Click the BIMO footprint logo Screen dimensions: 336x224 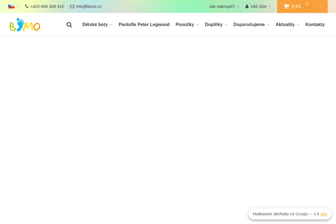pyautogui.click(x=25, y=25)
